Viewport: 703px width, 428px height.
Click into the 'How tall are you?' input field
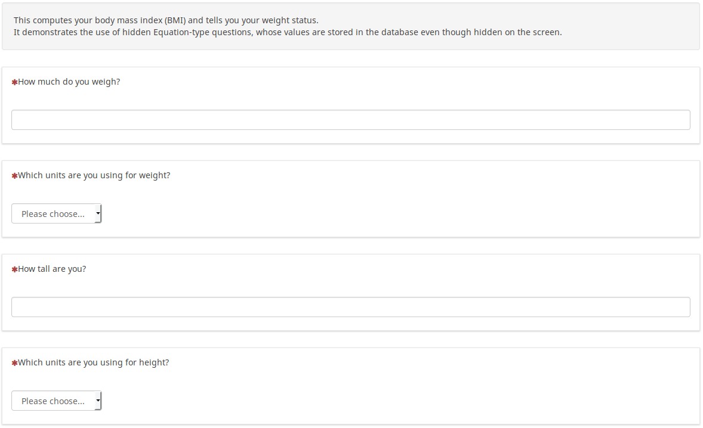pos(350,307)
